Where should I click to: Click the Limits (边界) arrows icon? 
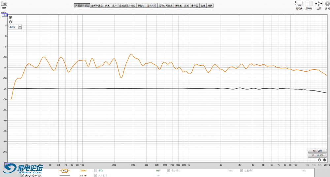318,4
